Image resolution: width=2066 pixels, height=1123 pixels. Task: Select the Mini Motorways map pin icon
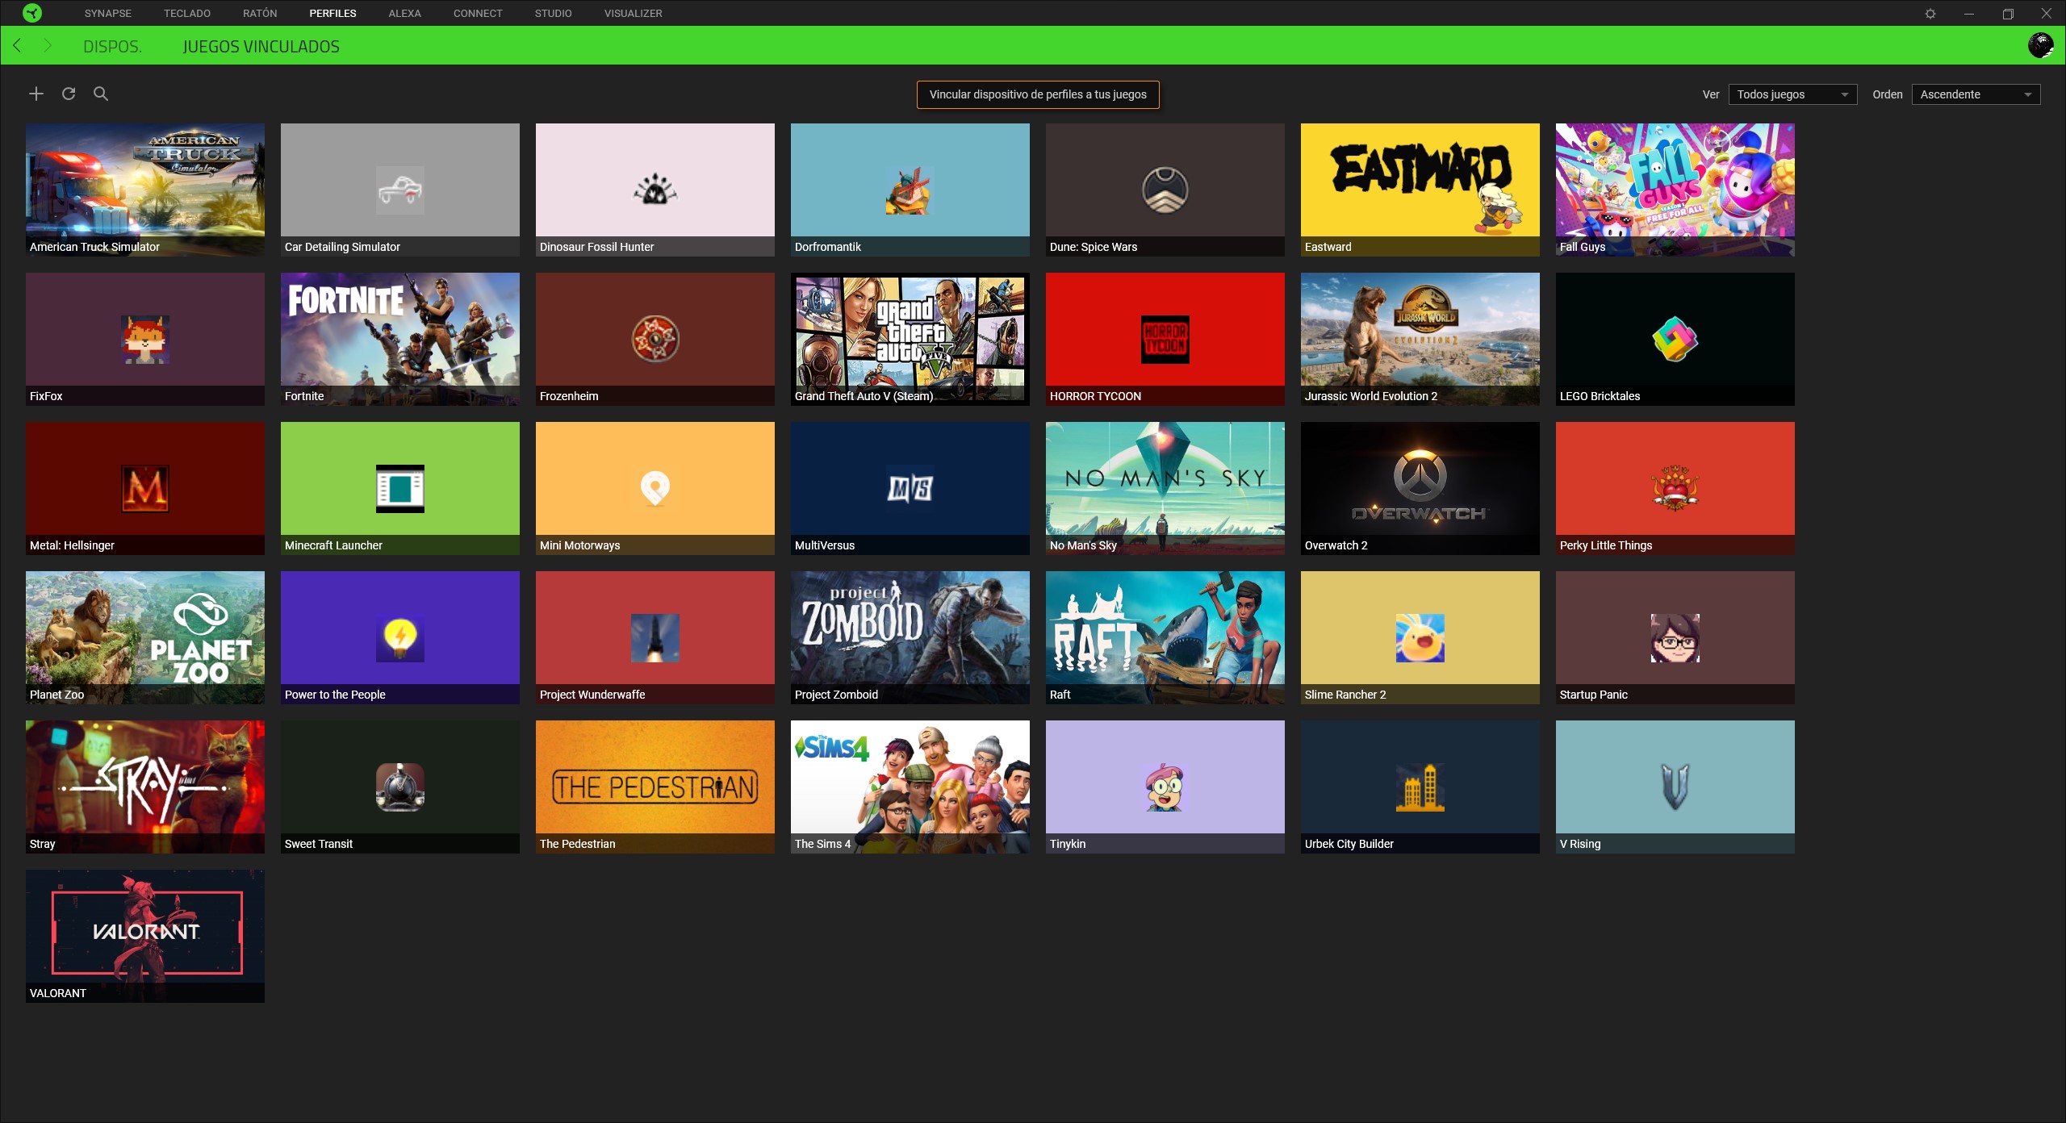coord(655,489)
